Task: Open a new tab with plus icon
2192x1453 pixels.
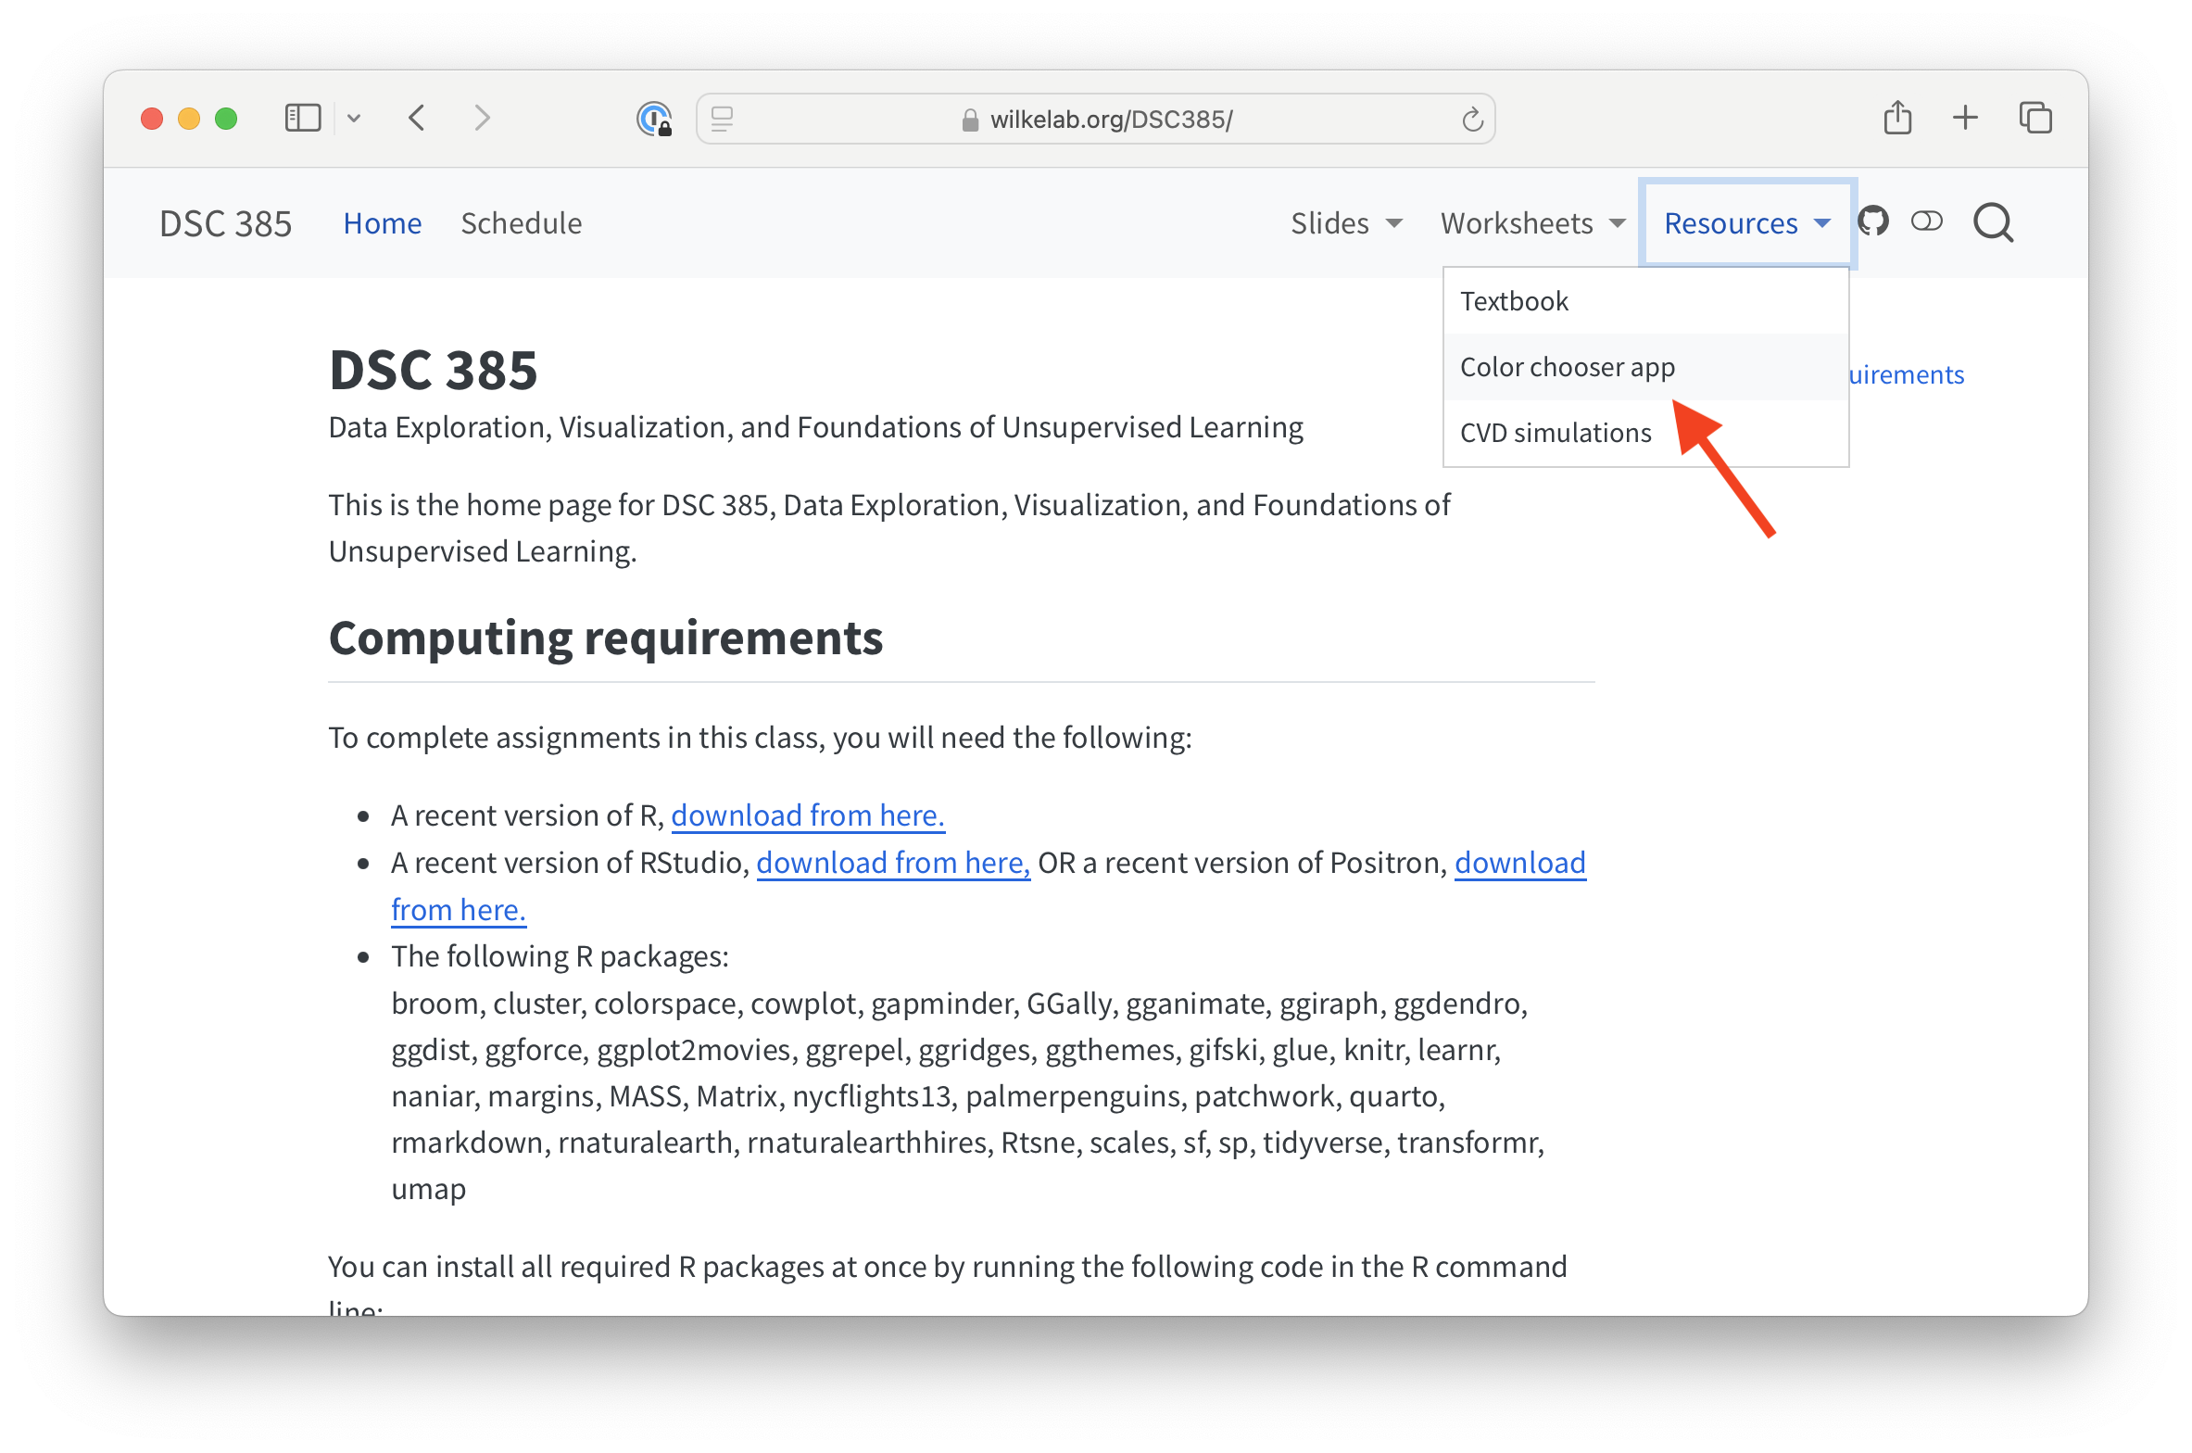Action: coord(1965,119)
